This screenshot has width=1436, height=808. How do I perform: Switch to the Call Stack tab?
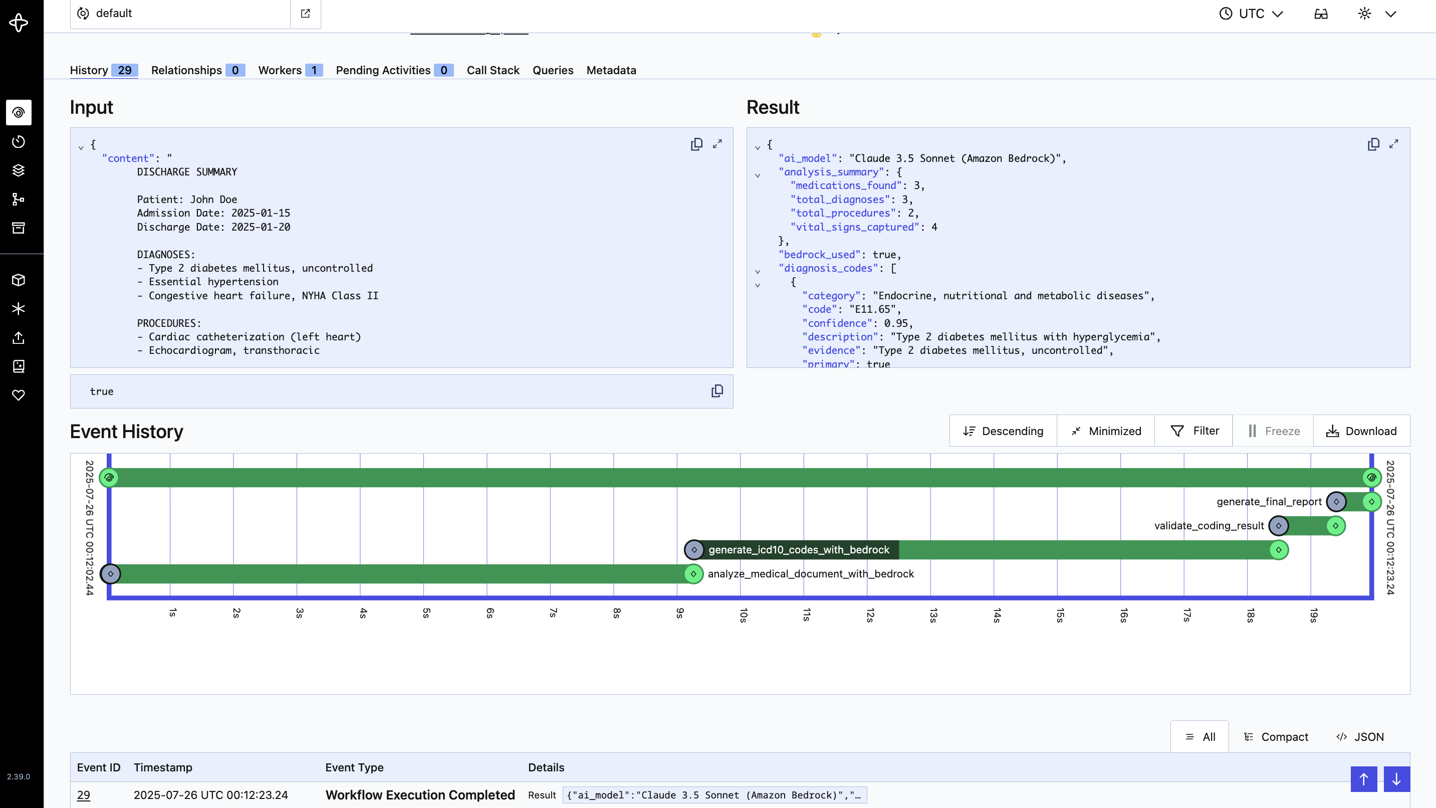[x=493, y=70]
